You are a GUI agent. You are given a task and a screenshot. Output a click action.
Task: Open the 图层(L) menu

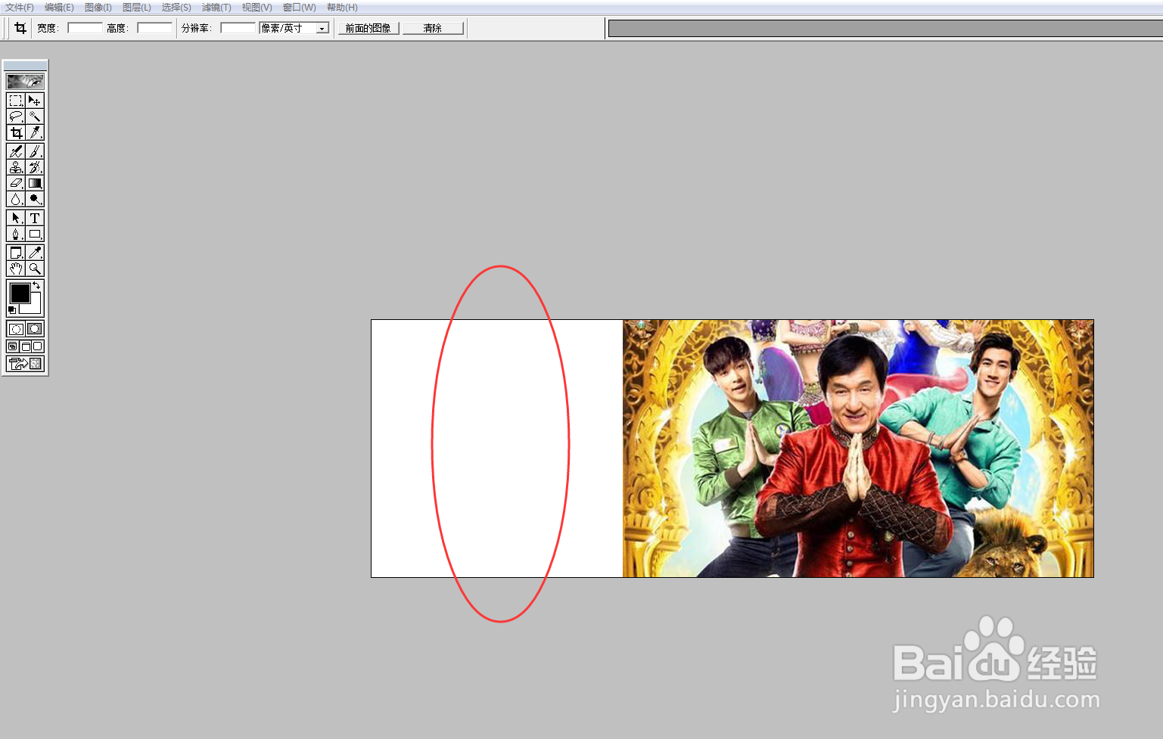tap(137, 8)
